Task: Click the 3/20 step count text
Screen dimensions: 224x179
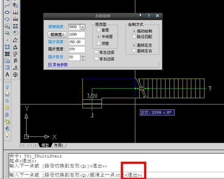Action: click(92, 96)
